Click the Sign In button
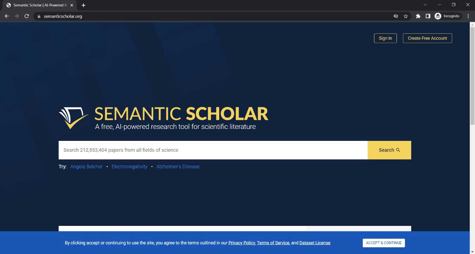Viewport: 475px width, 254px height. pos(385,38)
